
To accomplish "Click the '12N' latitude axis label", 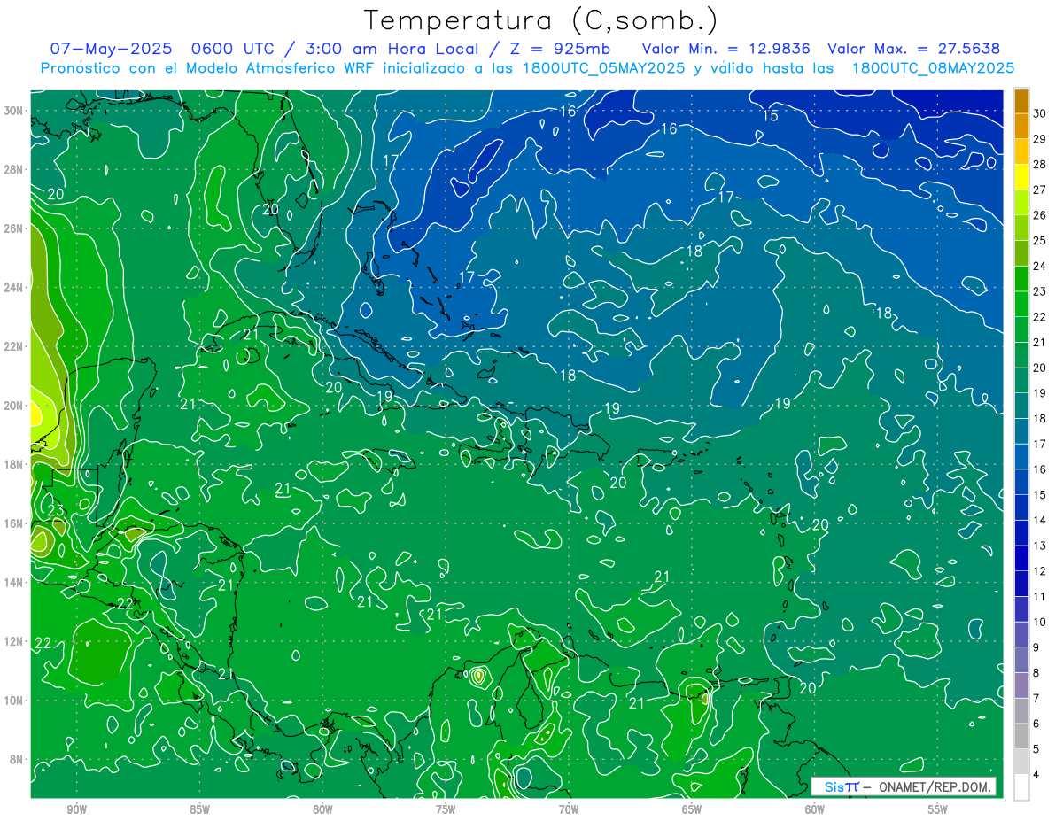I will pos(14,641).
